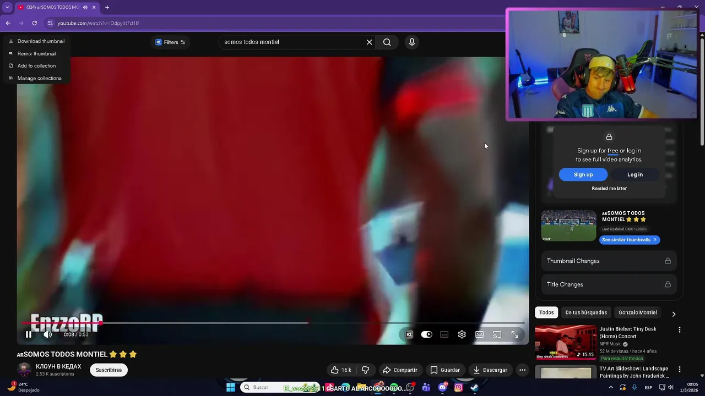Open the Windows Start menu
705x396 pixels.
(x=231, y=387)
